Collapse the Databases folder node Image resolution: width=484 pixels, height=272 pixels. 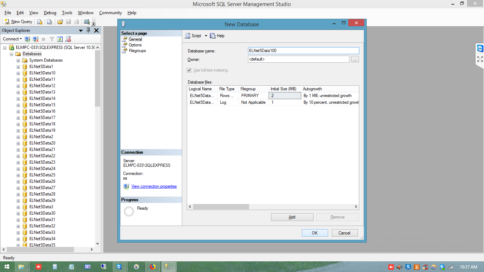tap(12, 54)
